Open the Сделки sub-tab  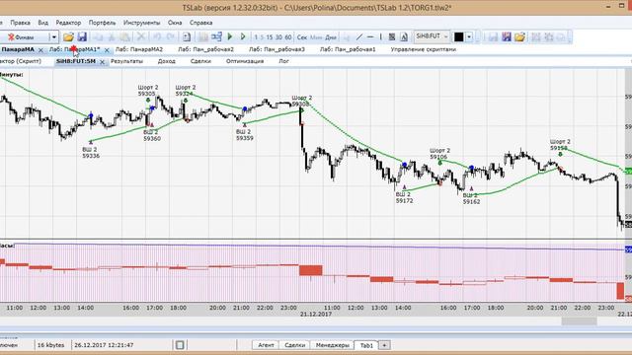coord(200,61)
